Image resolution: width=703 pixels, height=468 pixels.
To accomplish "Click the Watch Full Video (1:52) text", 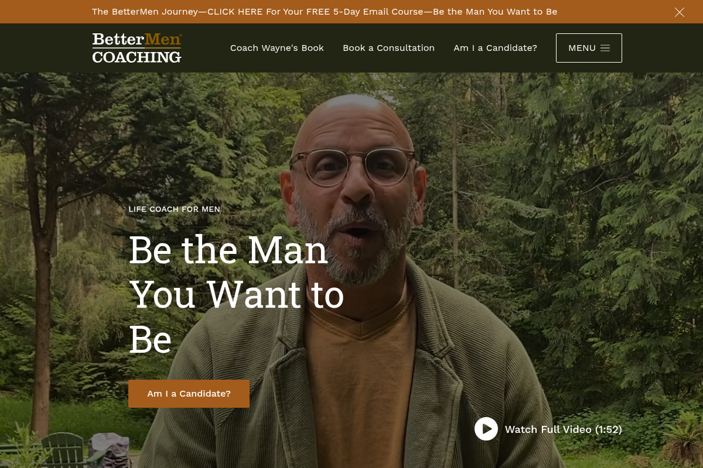I will click(564, 429).
